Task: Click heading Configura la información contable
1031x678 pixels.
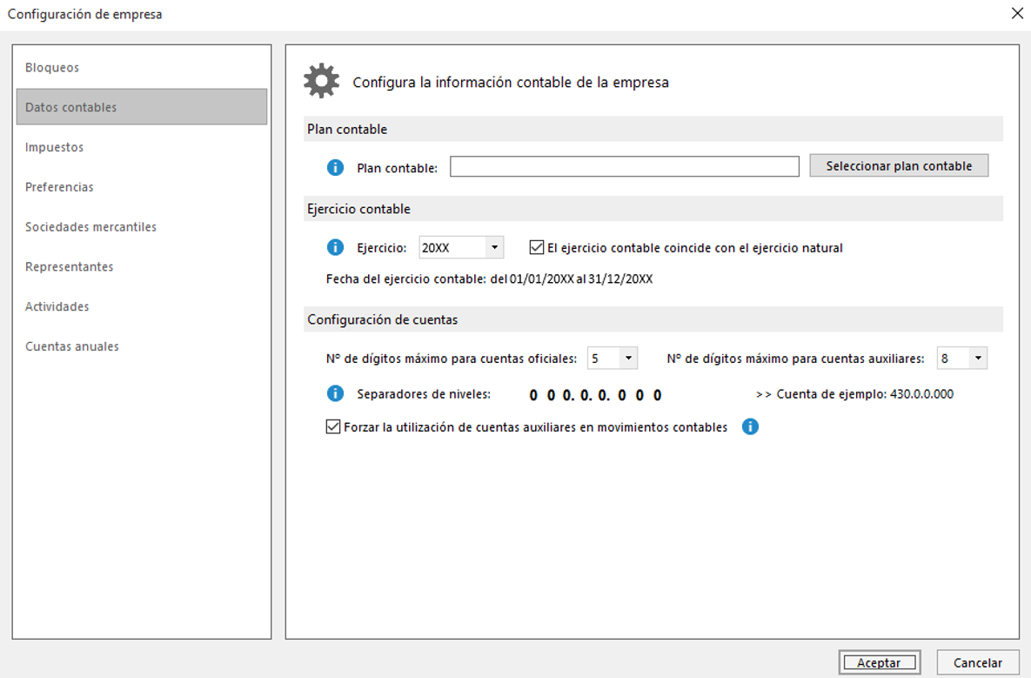Action: pyautogui.click(x=511, y=82)
